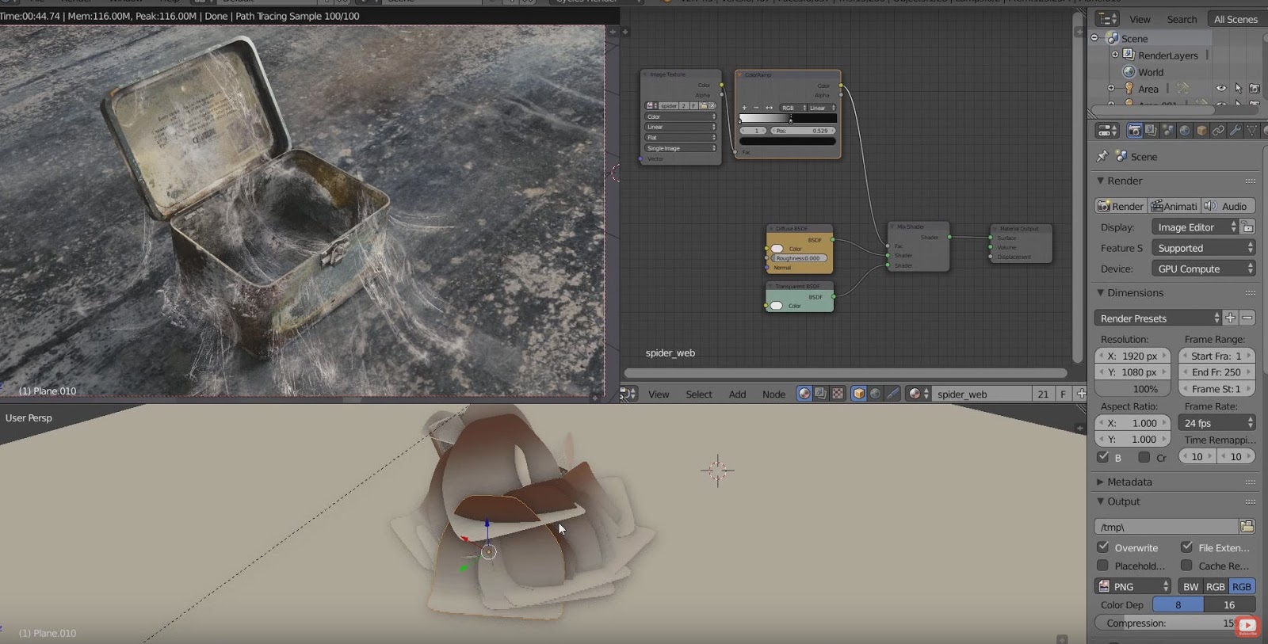Switch node tree to Compositing nodes icon
This screenshot has width=1268, height=644.
(821, 394)
